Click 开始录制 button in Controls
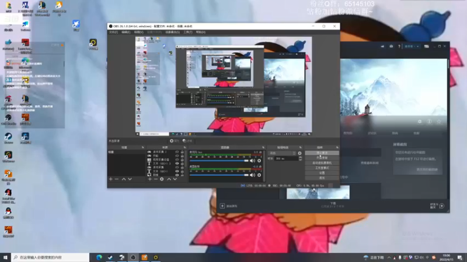Image resolution: width=467 pixels, height=262 pixels. (322, 158)
